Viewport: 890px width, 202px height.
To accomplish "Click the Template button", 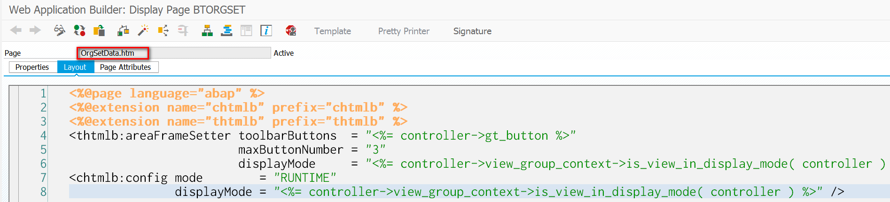I will coord(333,31).
